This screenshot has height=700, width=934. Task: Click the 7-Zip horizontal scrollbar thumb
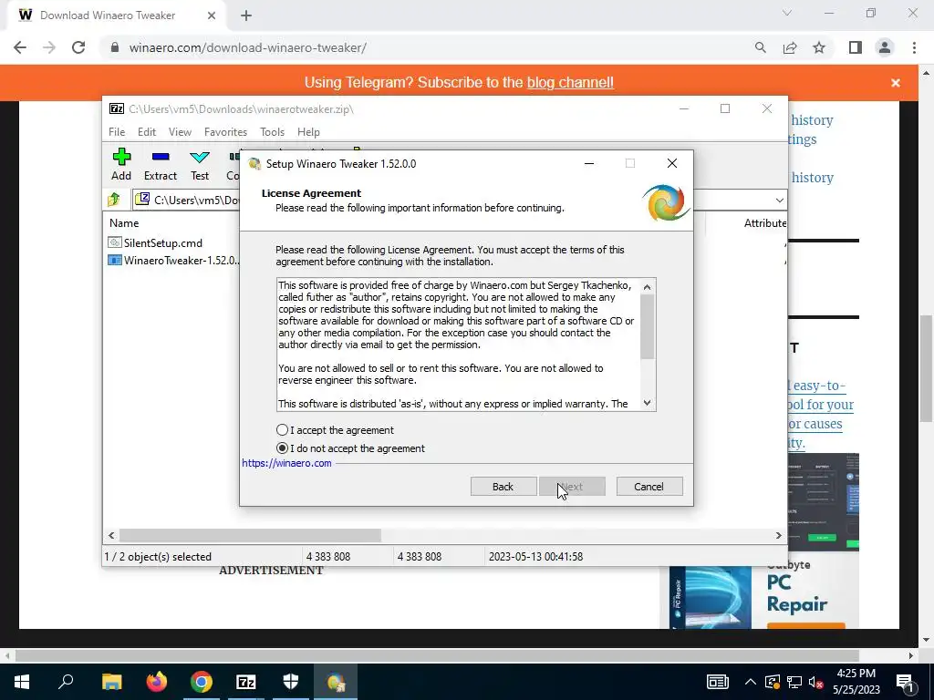[250, 535]
